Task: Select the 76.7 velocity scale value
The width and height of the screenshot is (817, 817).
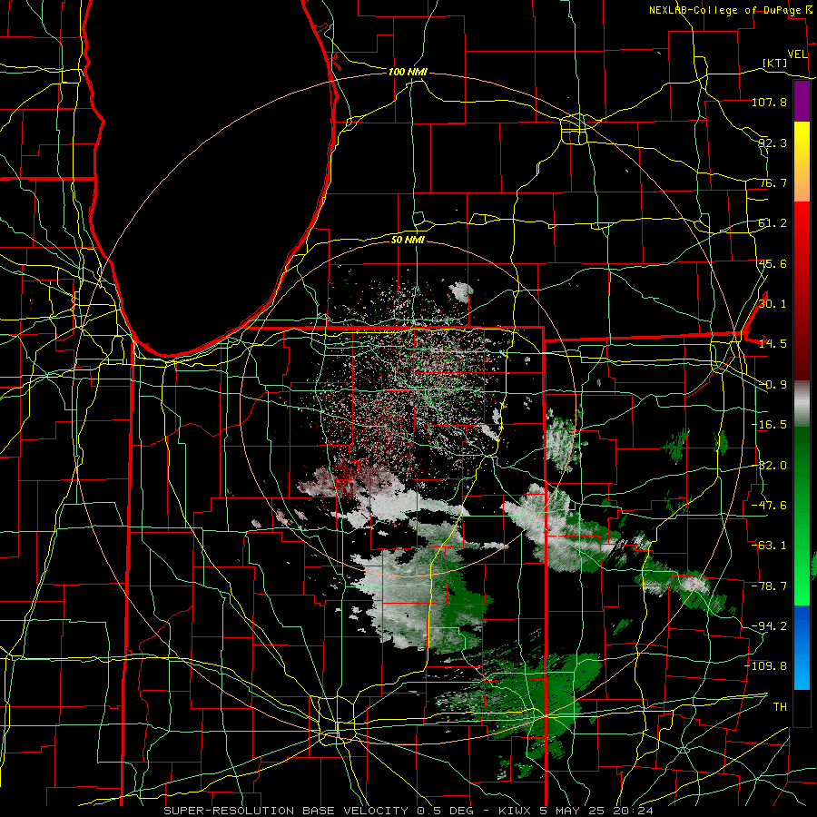Action: tap(773, 182)
